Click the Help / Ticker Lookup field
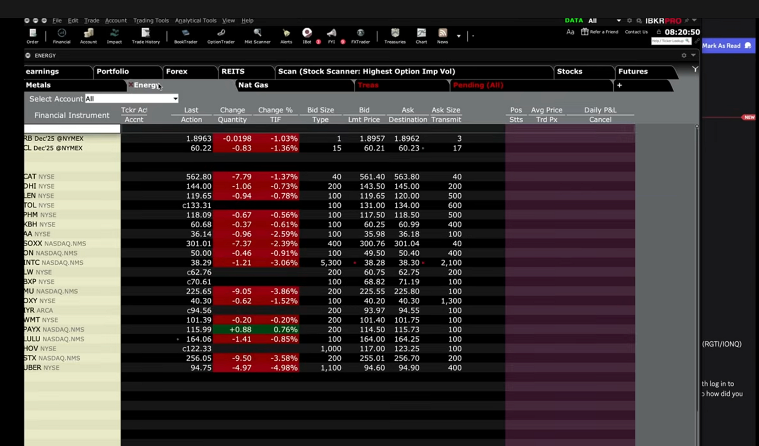The width and height of the screenshot is (759, 446). click(x=671, y=41)
